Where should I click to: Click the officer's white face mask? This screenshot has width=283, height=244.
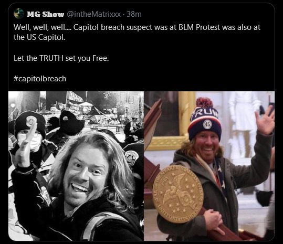[30, 142]
